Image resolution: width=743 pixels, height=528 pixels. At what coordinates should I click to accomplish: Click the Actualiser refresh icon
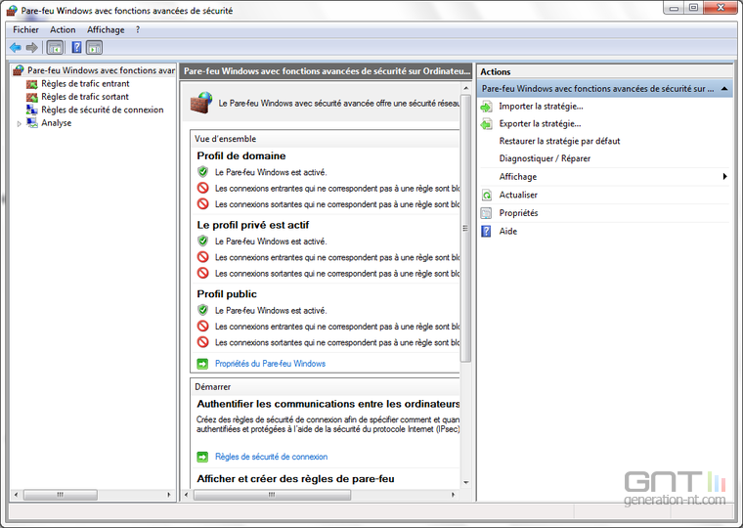tap(486, 195)
